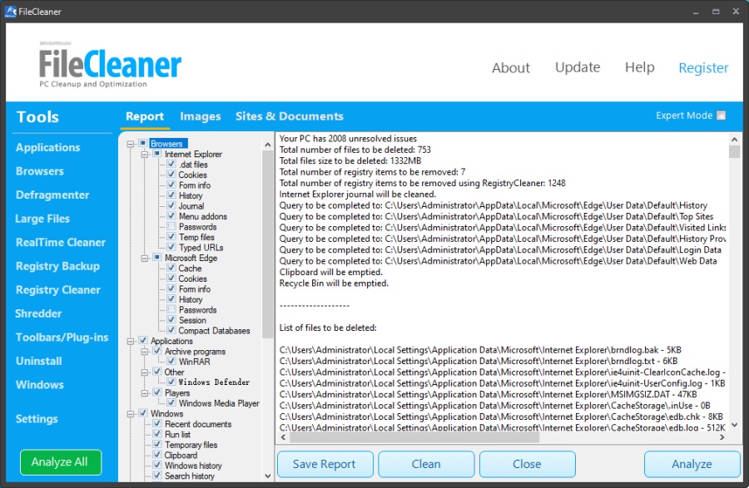
Task: Collapse the Windows tree node
Action: [131, 413]
